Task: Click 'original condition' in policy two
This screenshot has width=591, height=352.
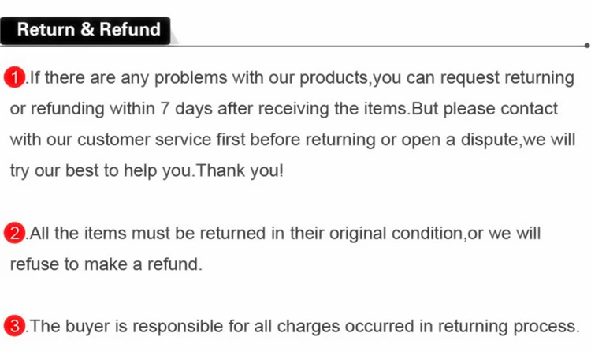Action: (x=396, y=234)
